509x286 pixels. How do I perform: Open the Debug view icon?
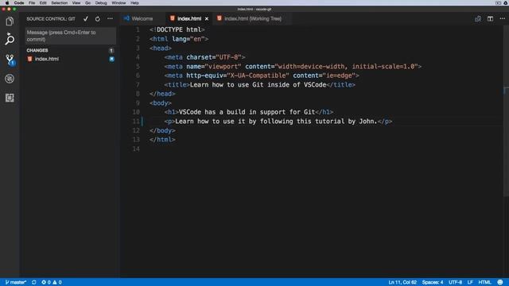point(10,79)
